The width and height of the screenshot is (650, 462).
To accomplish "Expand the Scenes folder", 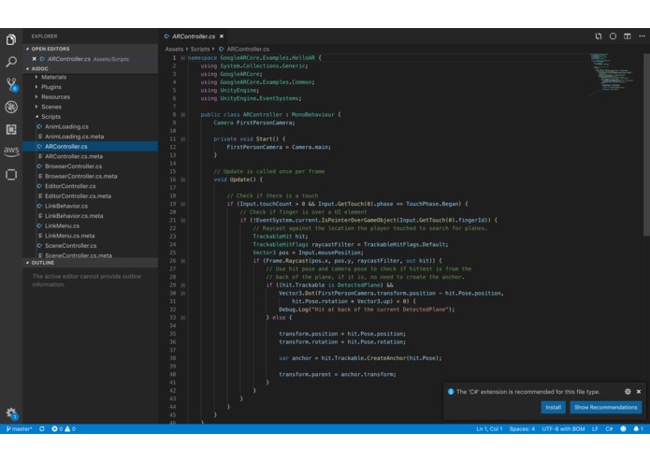I will (x=36, y=107).
